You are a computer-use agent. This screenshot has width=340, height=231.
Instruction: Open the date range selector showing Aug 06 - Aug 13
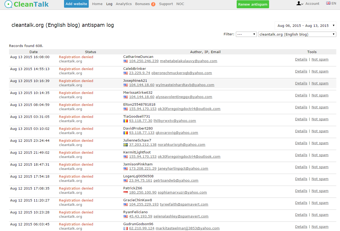pyautogui.click(x=305, y=25)
